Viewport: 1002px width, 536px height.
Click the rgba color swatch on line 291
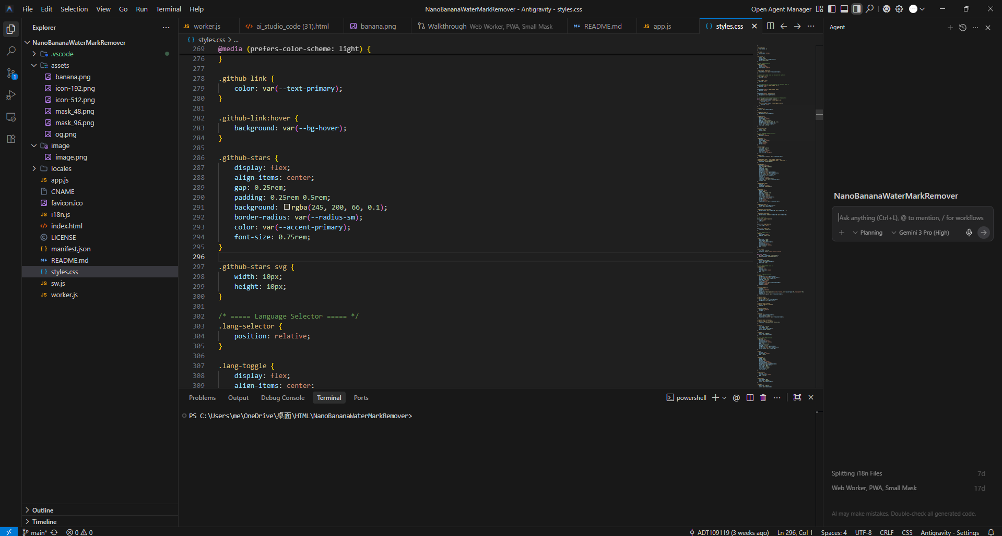[x=287, y=207]
